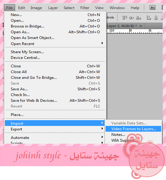Launch Bridge using the Br icon
This screenshot has height=180, width=166.
(153, 8)
